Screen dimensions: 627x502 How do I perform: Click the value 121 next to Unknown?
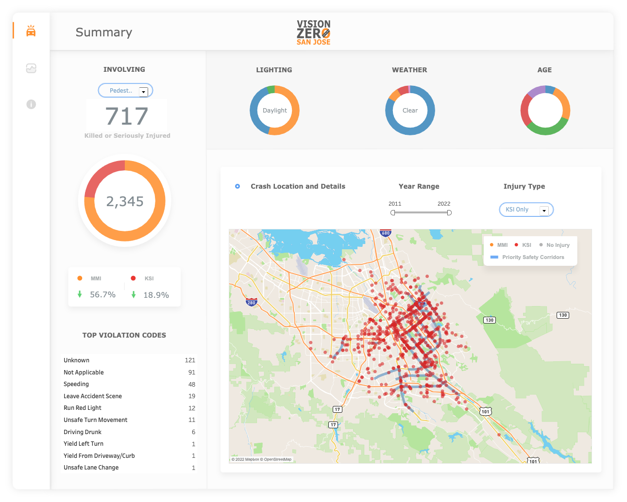coord(190,360)
